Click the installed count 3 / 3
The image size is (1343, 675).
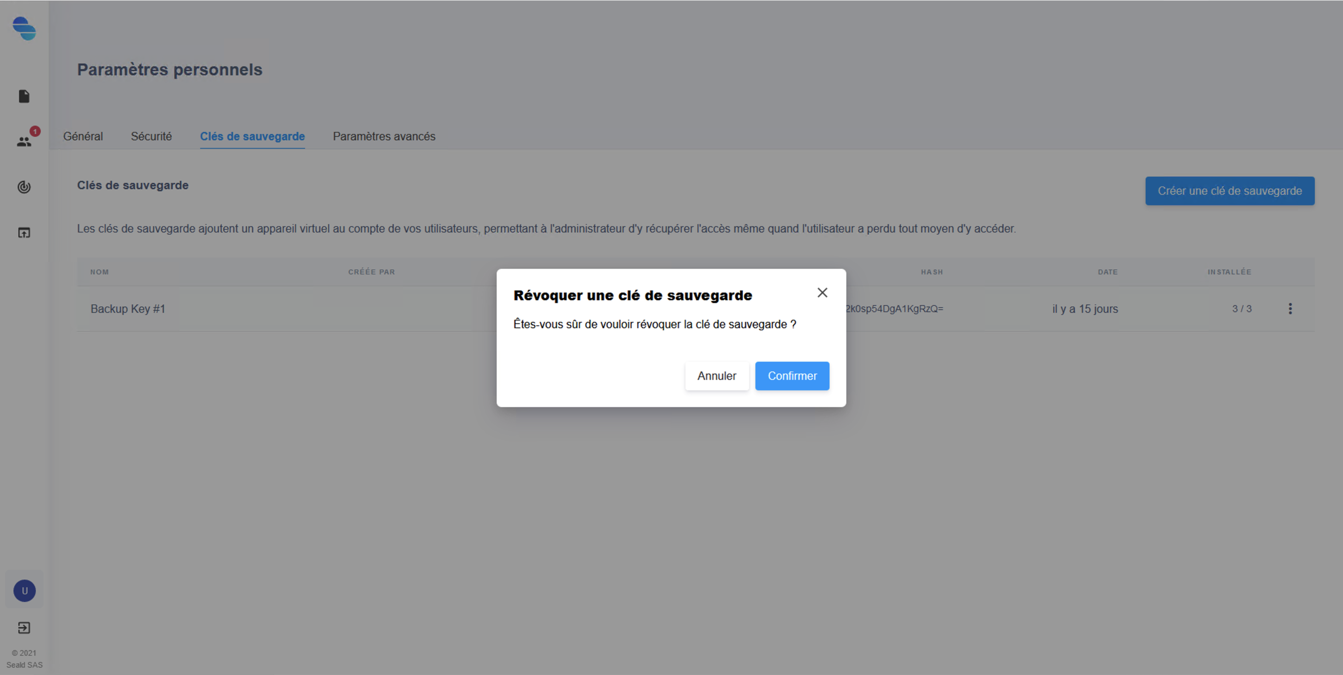pos(1241,309)
